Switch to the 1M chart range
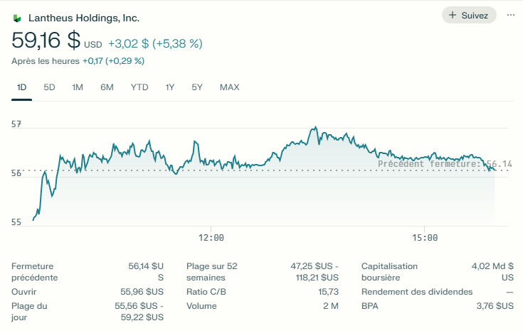This screenshot has height=333, width=523. pyautogui.click(x=78, y=87)
